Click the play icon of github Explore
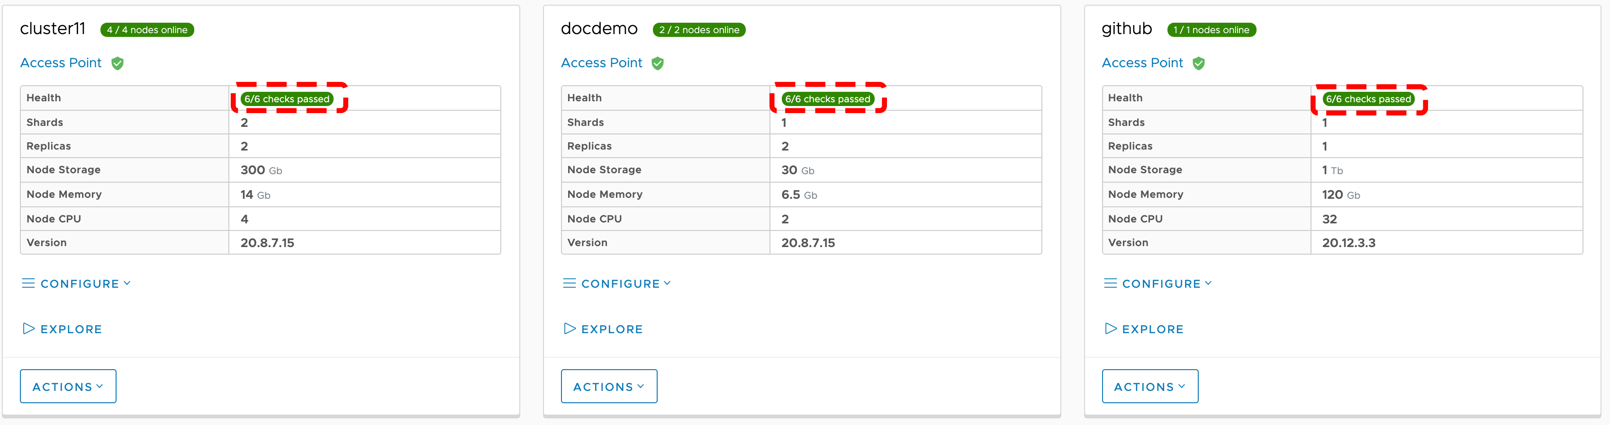Viewport: 1610px width, 425px height. pos(1111,328)
